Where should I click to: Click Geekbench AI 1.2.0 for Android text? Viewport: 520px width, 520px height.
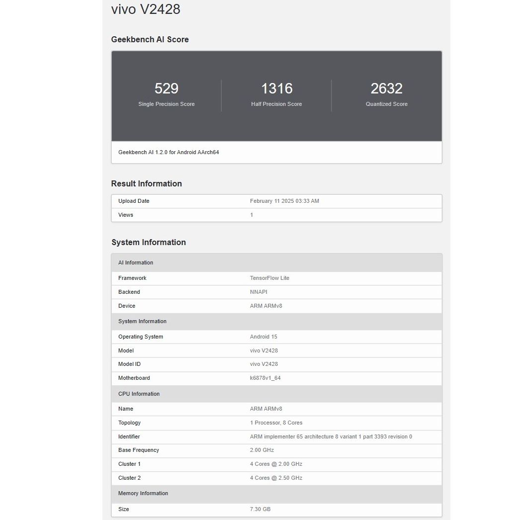pyautogui.click(x=169, y=152)
